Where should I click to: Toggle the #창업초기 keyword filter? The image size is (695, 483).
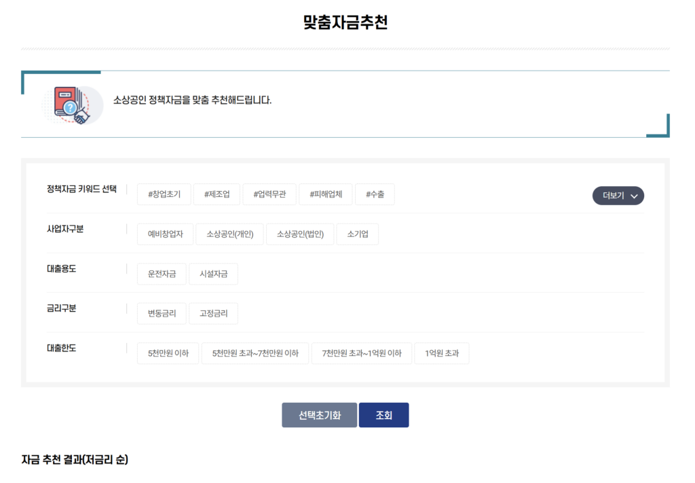pyautogui.click(x=164, y=194)
